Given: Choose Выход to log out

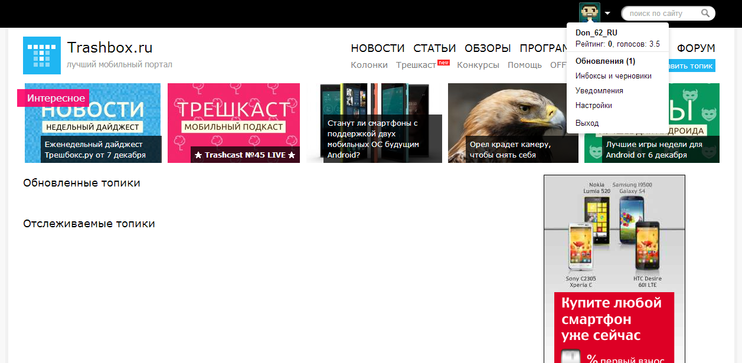Looking at the screenshot, I should point(587,123).
